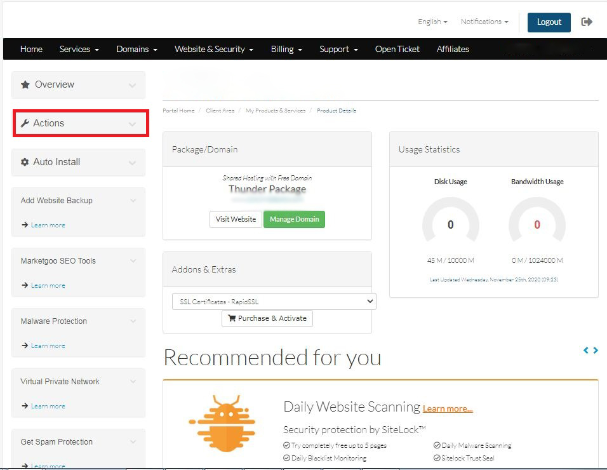Screen dimensions: 607x470
Task: Click the orange bug SiteLock icon
Action: [222, 420]
